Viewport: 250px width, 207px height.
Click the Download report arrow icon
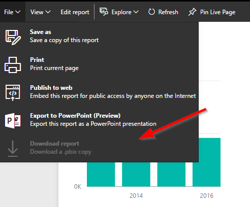(13, 149)
